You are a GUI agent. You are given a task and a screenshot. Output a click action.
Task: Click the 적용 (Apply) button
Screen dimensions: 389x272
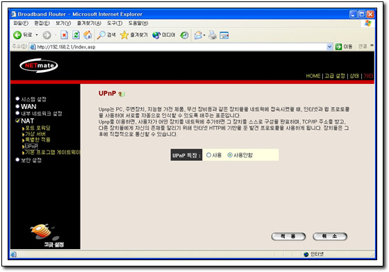tap(288, 237)
